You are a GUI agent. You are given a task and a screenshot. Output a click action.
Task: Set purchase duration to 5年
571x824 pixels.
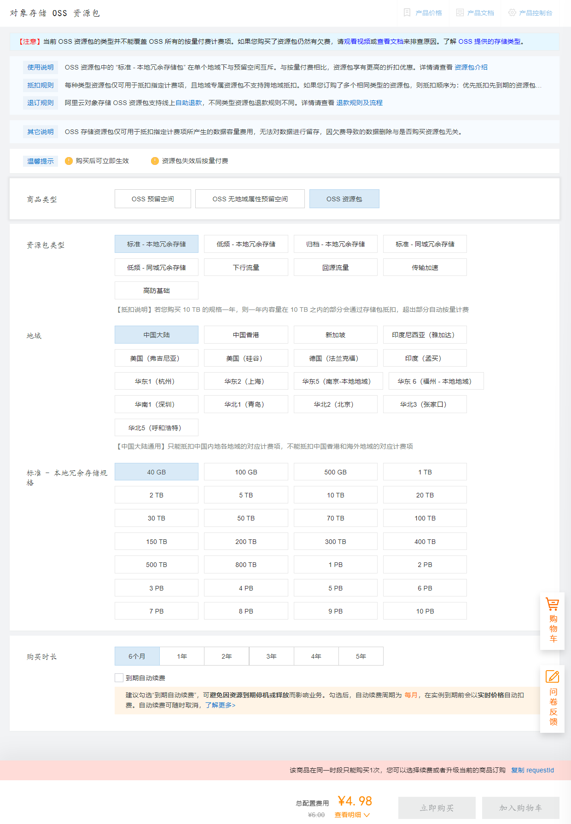tap(361, 656)
